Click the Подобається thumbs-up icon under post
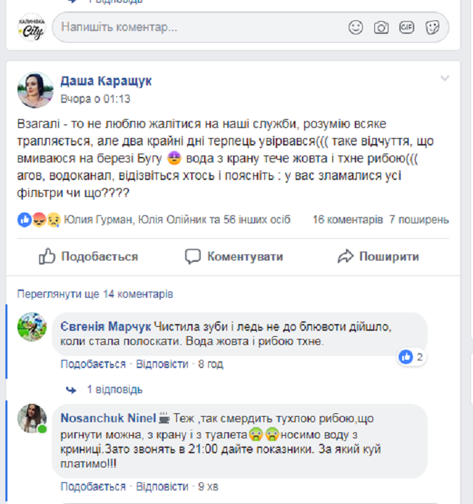Viewport: 473px width, 504px height. click(x=47, y=256)
